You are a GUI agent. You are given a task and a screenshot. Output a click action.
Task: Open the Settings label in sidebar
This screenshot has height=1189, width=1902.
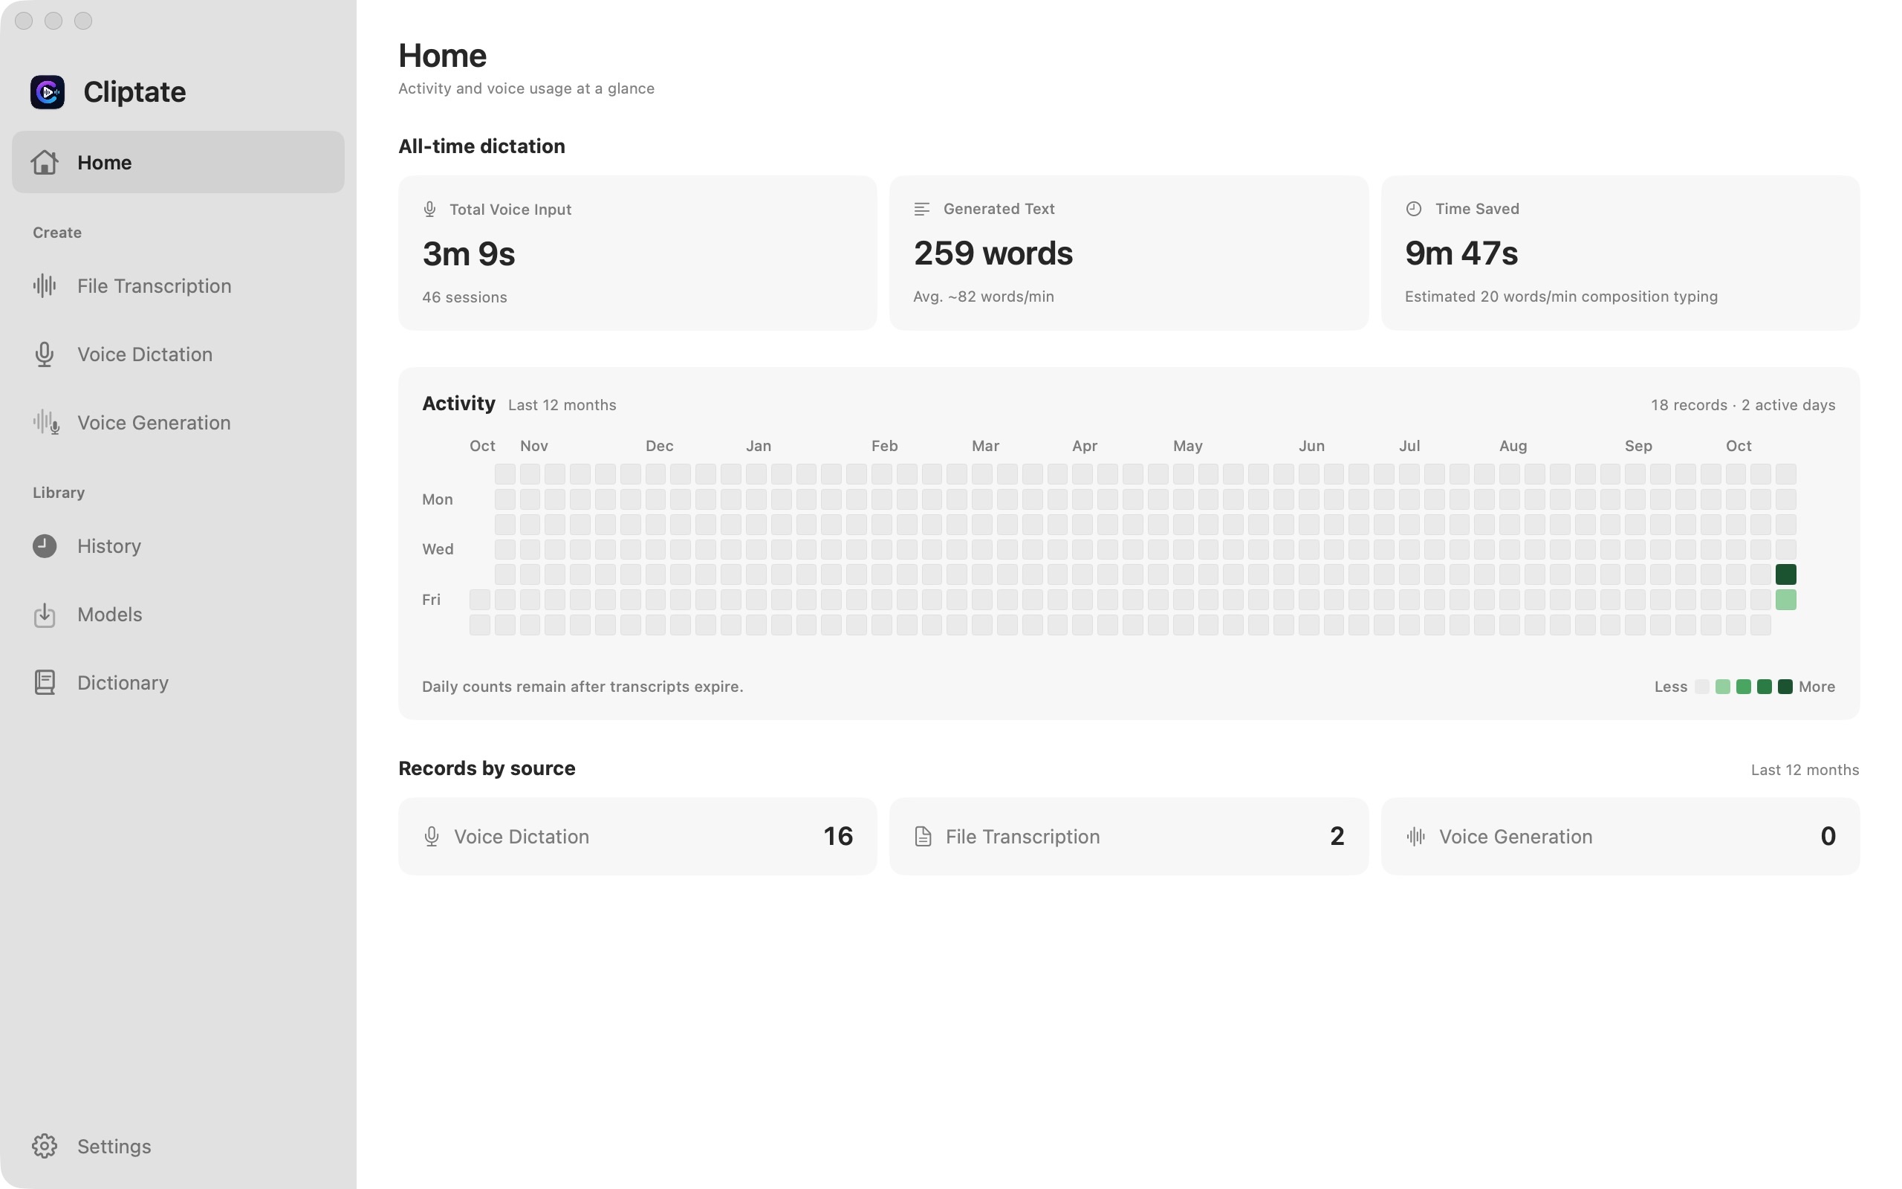pyautogui.click(x=114, y=1147)
